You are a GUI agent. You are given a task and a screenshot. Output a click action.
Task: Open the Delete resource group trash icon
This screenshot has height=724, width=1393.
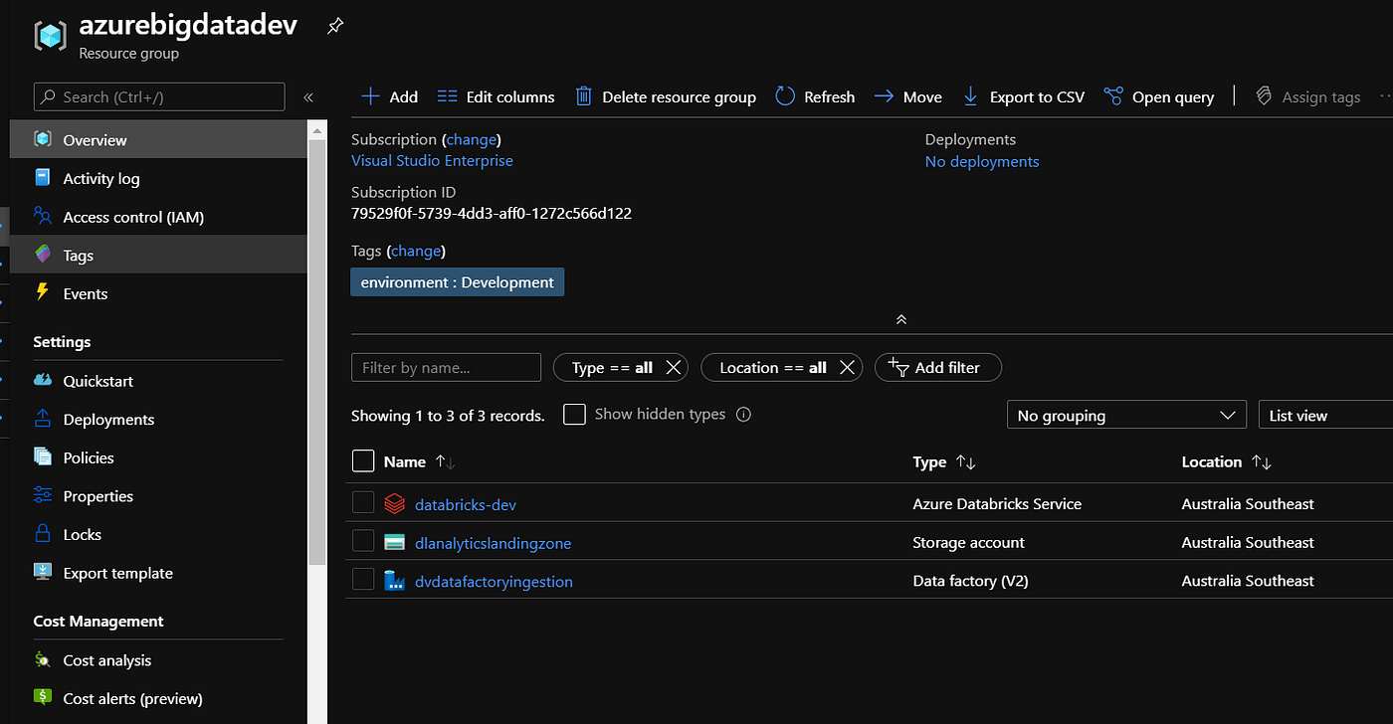pyautogui.click(x=584, y=96)
